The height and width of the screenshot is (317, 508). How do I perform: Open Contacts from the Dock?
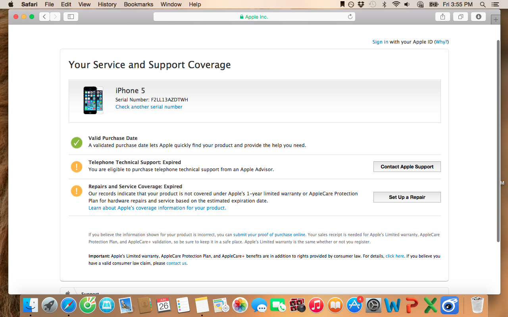coord(145,306)
